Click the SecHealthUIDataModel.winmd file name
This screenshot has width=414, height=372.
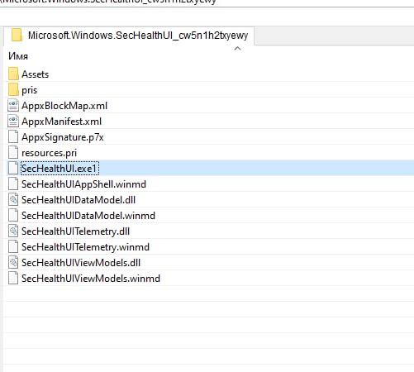pyautogui.click(x=88, y=216)
